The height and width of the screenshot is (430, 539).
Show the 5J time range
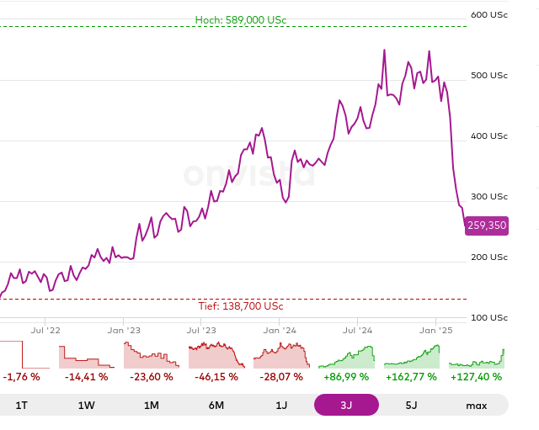click(x=411, y=406)
